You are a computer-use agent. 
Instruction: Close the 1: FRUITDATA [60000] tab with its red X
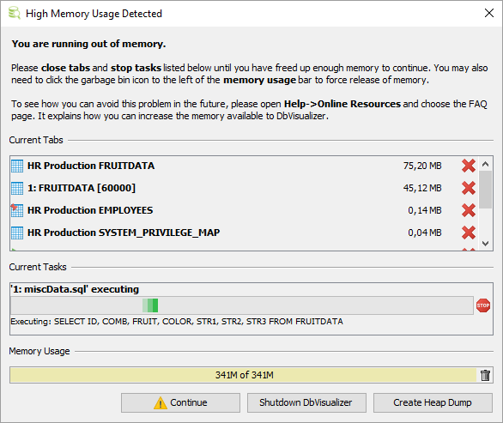pyautogui.click(x=469, y=188)
